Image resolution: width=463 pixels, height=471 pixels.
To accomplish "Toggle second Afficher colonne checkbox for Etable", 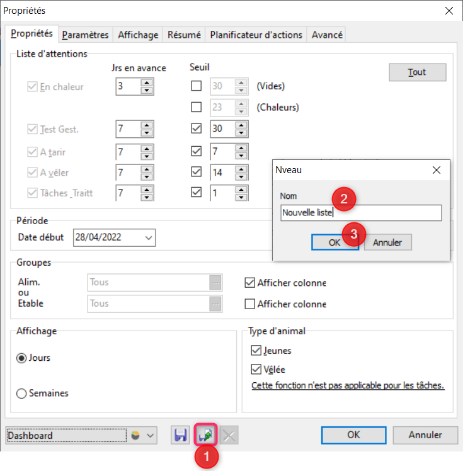I will point(249,304).
